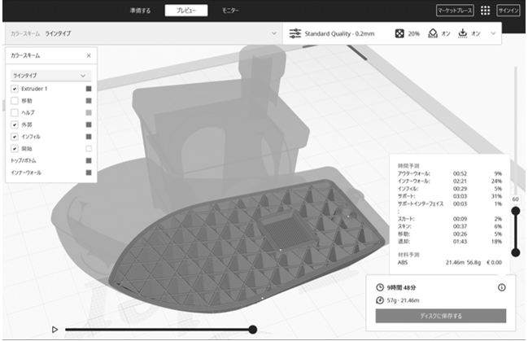The image size is (528, 341).
Task: Click the clock icon beside 9時間 48分
Action: click(x=380, y=287)
